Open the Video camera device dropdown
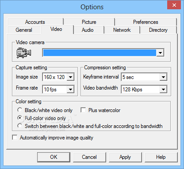The height and width of the screenshot is (169, 184). pyautogui.click(x=160, y=53)
